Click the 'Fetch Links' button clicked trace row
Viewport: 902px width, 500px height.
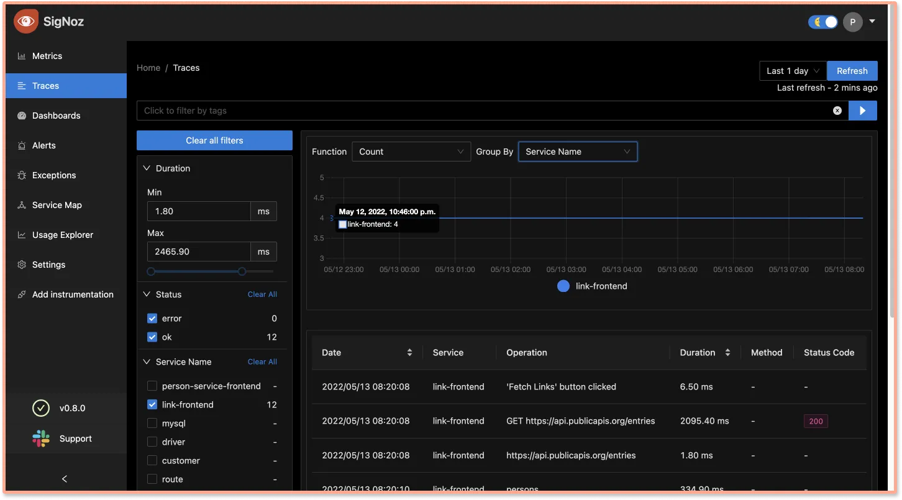[589, 386]
